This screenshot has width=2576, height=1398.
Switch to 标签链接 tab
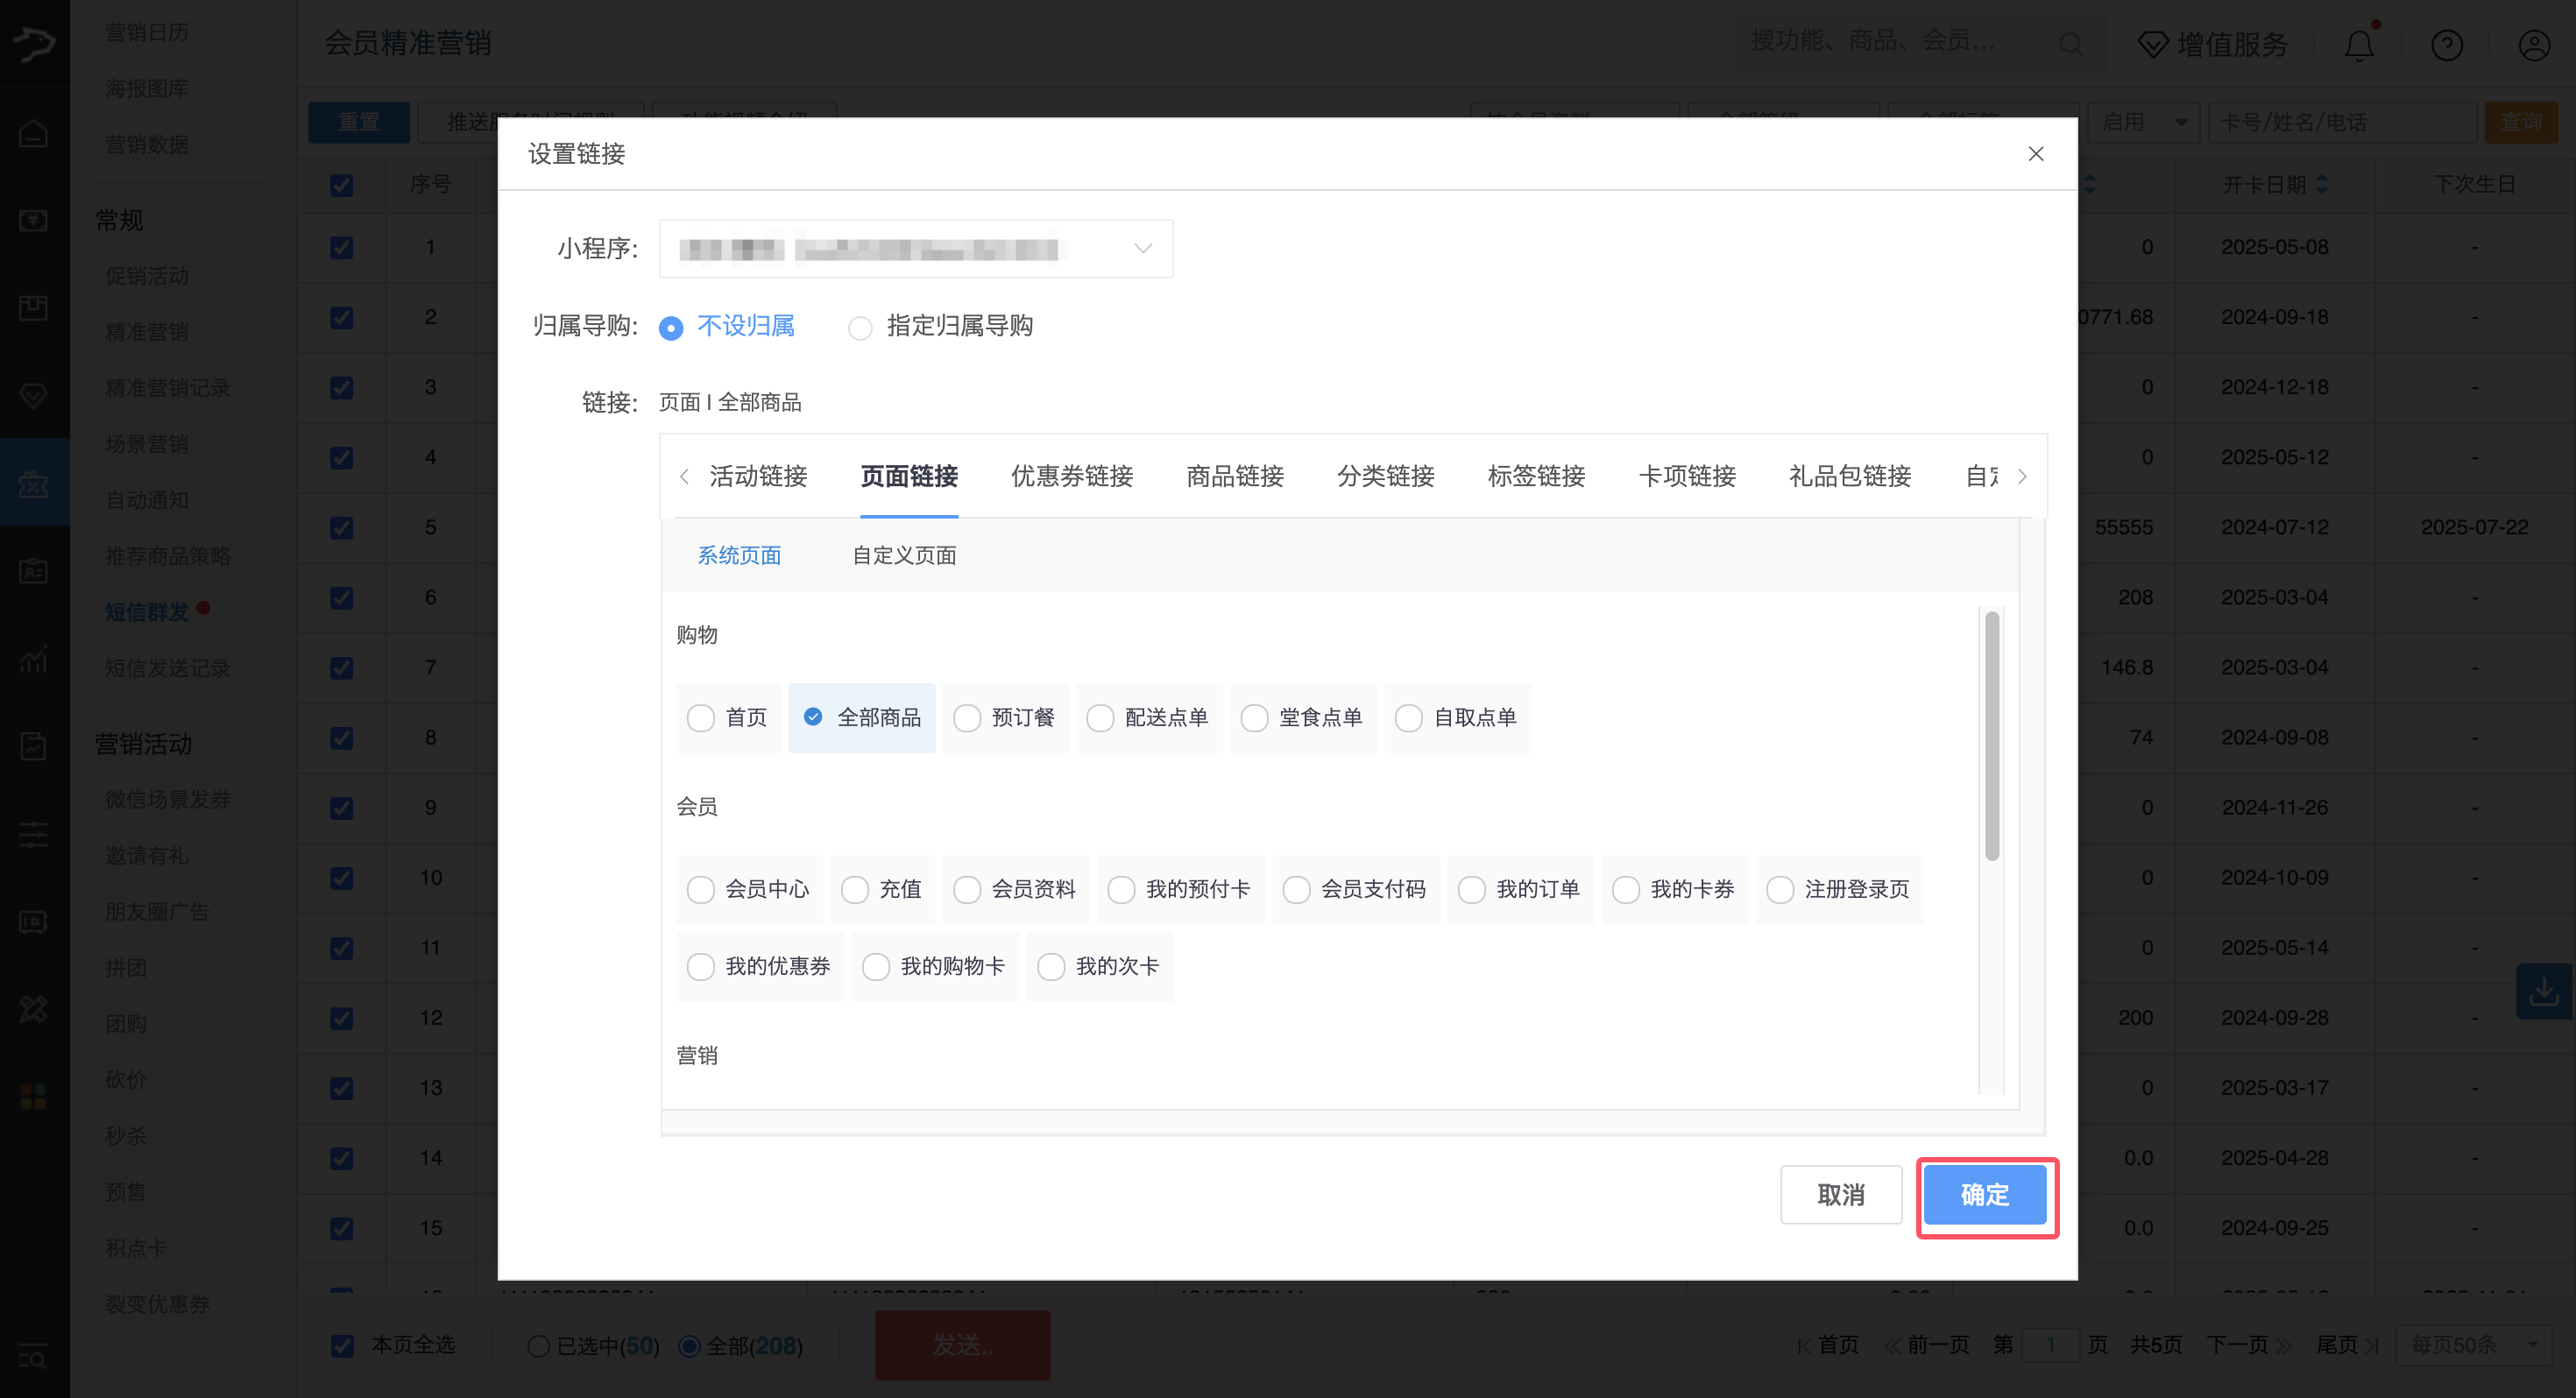(x=1537, y=476)
